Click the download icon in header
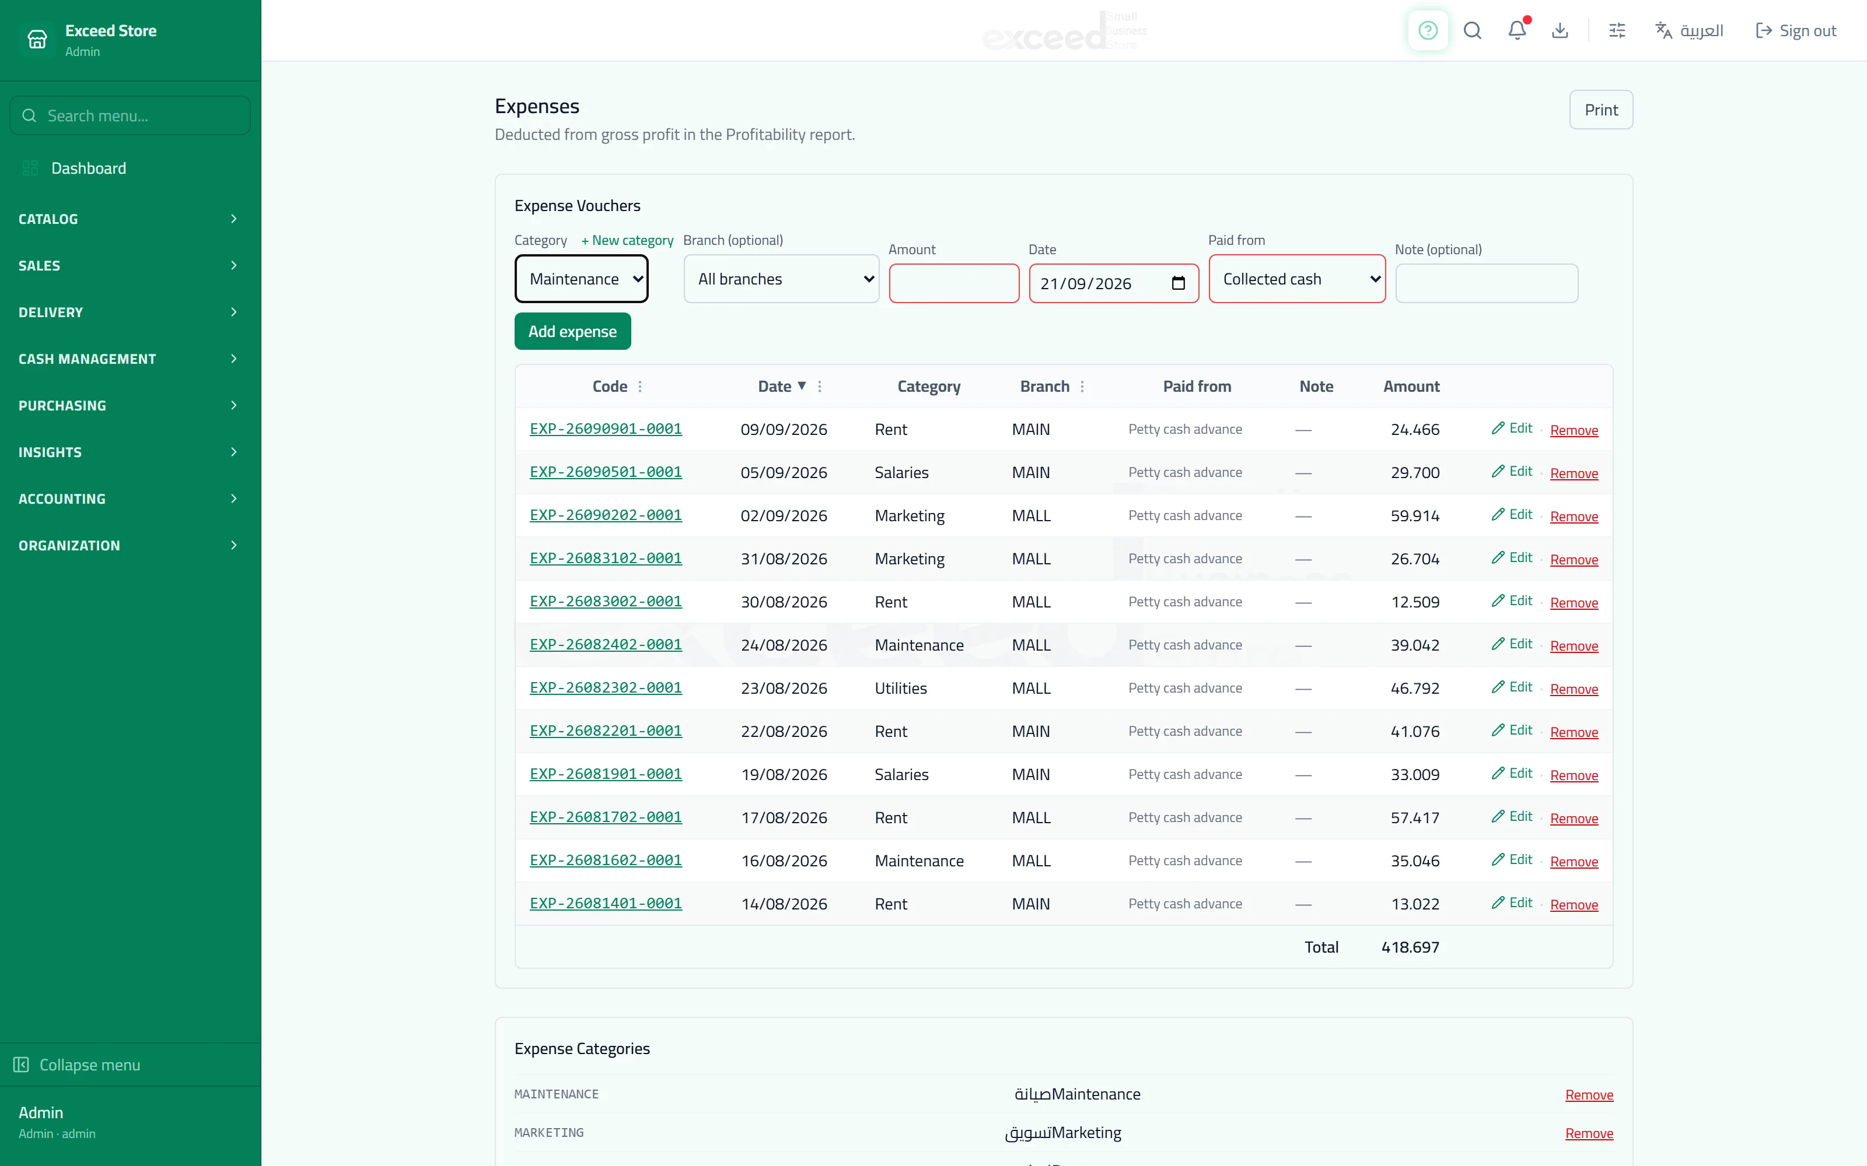This screenshot has height=1166, width=1867. (1560, 30)
